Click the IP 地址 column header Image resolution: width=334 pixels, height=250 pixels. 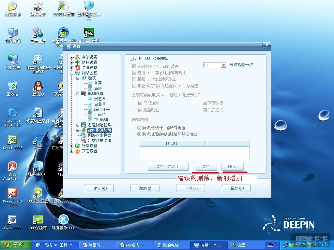click(172, 144)
